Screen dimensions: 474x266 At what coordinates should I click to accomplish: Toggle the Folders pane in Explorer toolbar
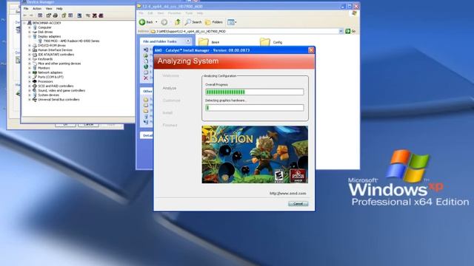coord(214,22)
